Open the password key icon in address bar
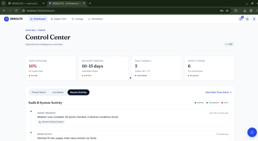The height and width of the screenshot is (141, 258). pos(222,11)
